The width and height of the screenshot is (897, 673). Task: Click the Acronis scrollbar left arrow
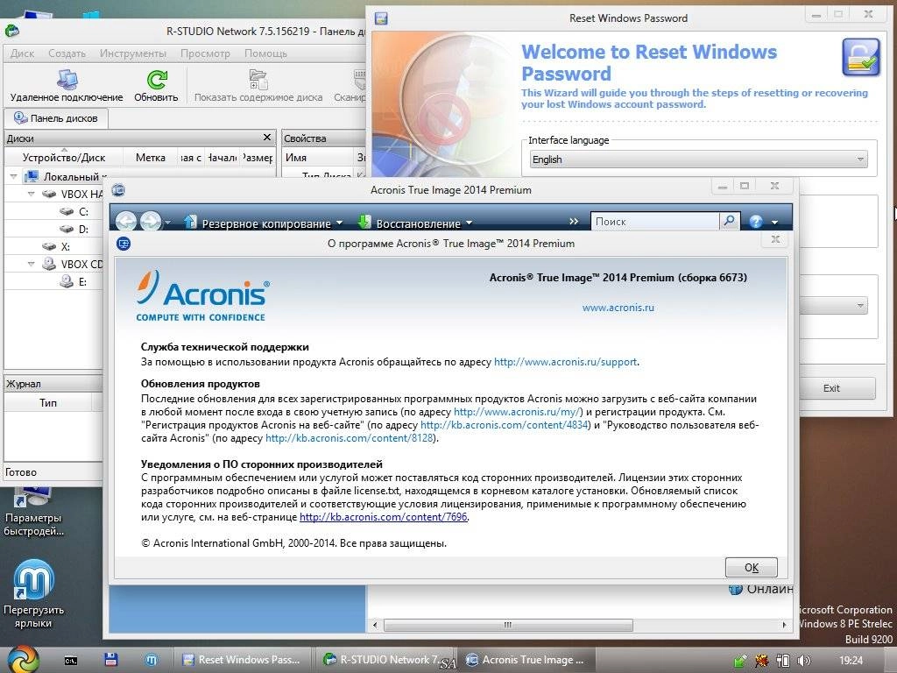(375, 625)
